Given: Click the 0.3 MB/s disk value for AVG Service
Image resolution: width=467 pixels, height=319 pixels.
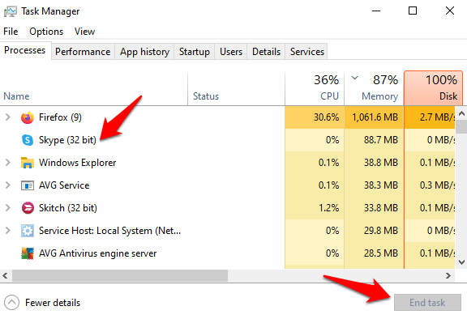Looking at the screenshot, I should coord(438,185).
